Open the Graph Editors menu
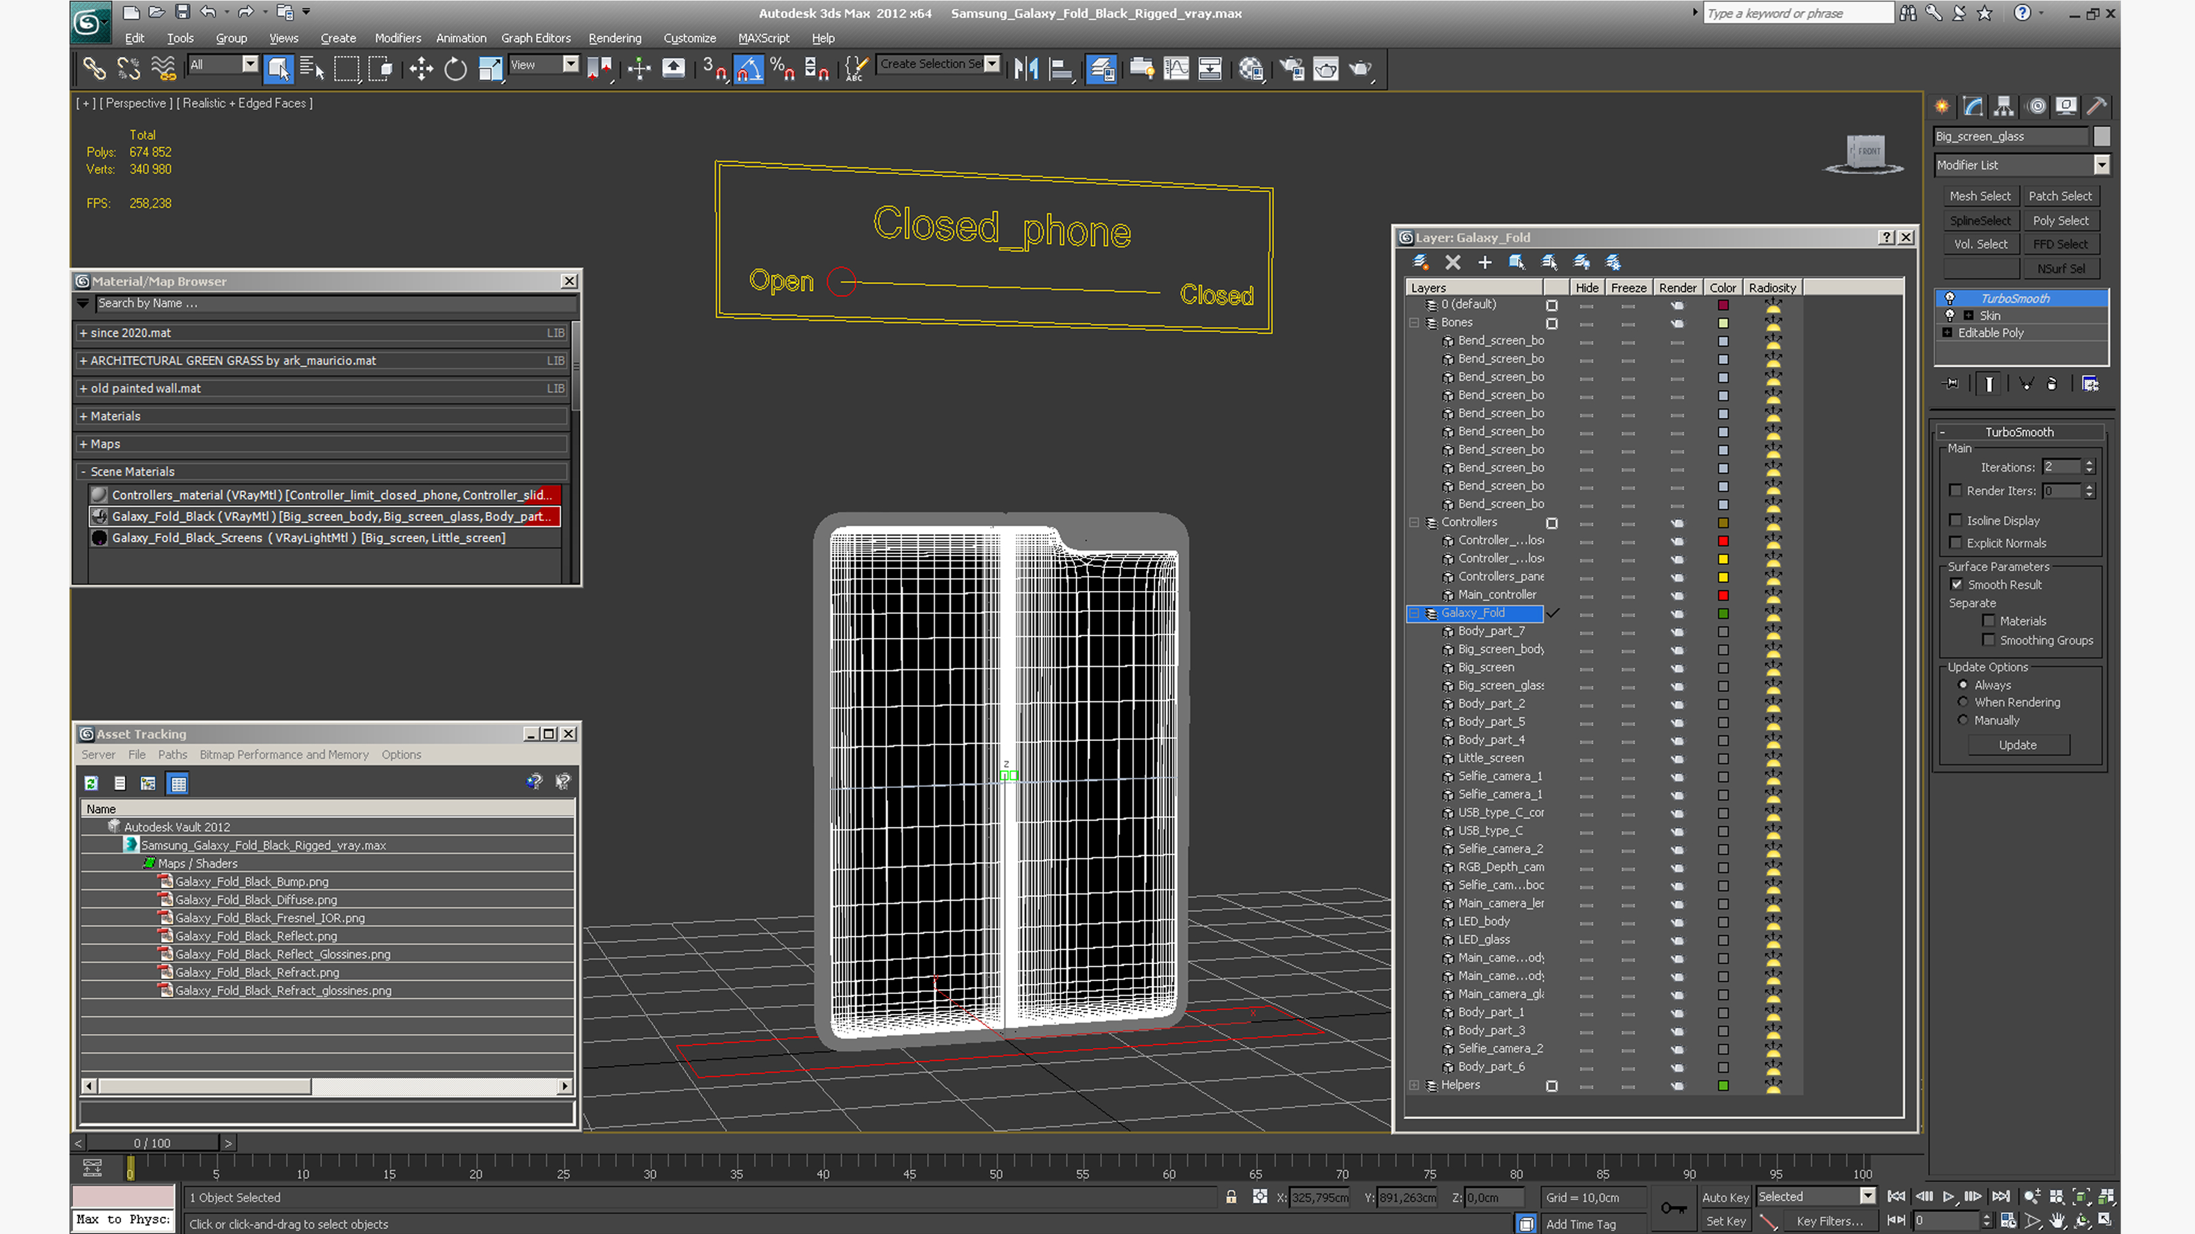 (535, 38)
